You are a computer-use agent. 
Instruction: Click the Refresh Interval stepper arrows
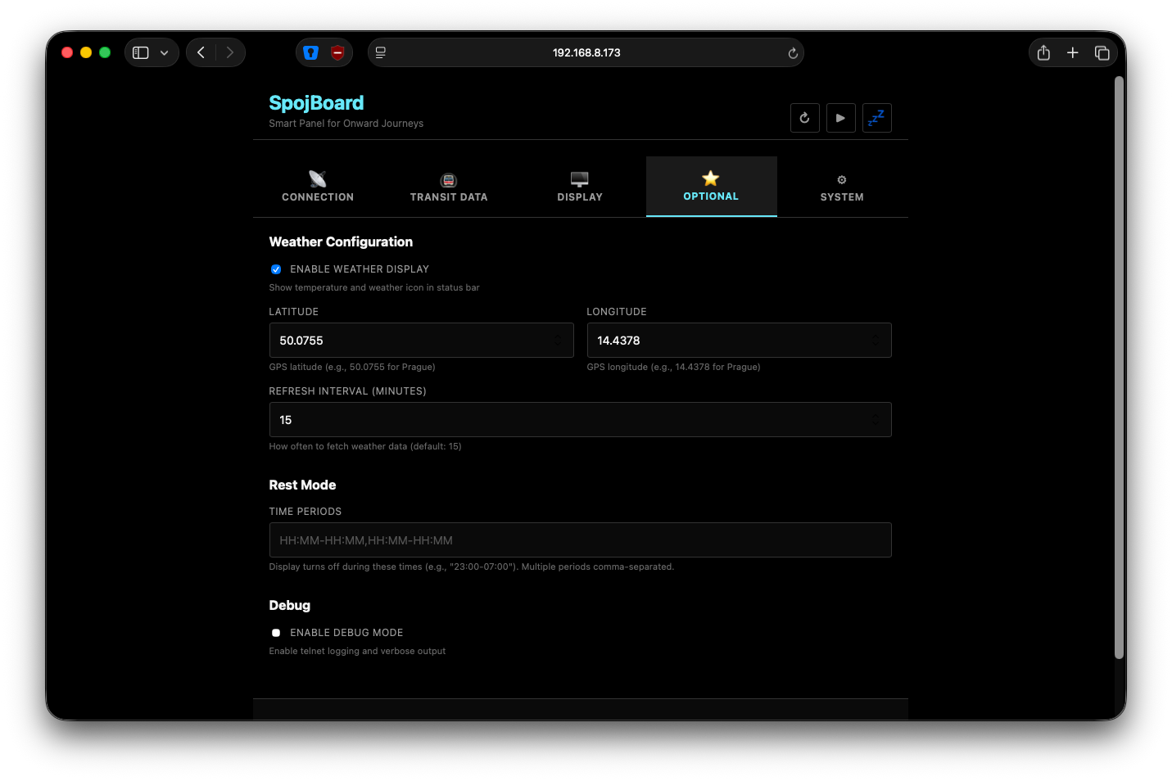[875, 420]
